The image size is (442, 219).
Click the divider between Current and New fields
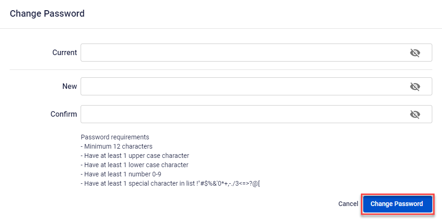(221, 70)
